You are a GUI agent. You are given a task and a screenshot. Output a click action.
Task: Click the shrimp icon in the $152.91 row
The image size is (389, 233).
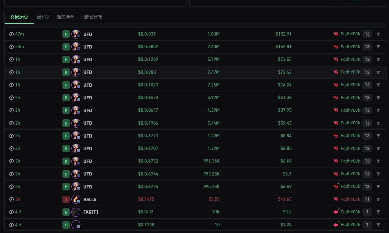click(336, 34)
